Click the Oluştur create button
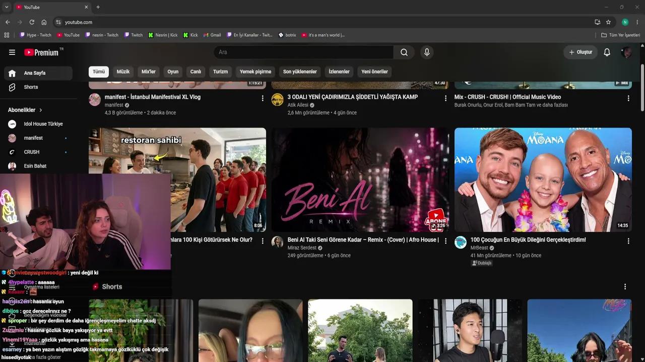The width and height of the screenshot is (645, 362). point(580,52)
